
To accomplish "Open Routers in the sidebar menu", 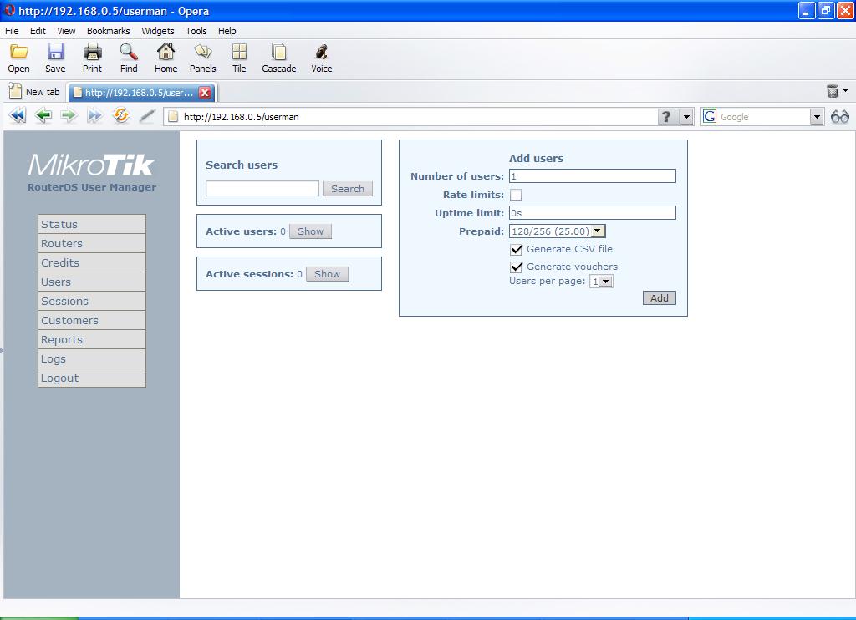I will [x=92, y=243].
